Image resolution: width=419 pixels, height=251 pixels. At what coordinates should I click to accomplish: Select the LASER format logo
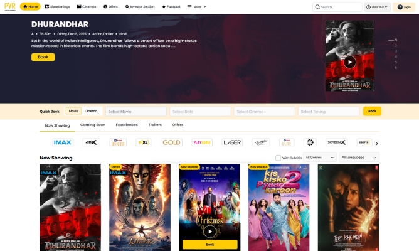[x=232, y=142]
